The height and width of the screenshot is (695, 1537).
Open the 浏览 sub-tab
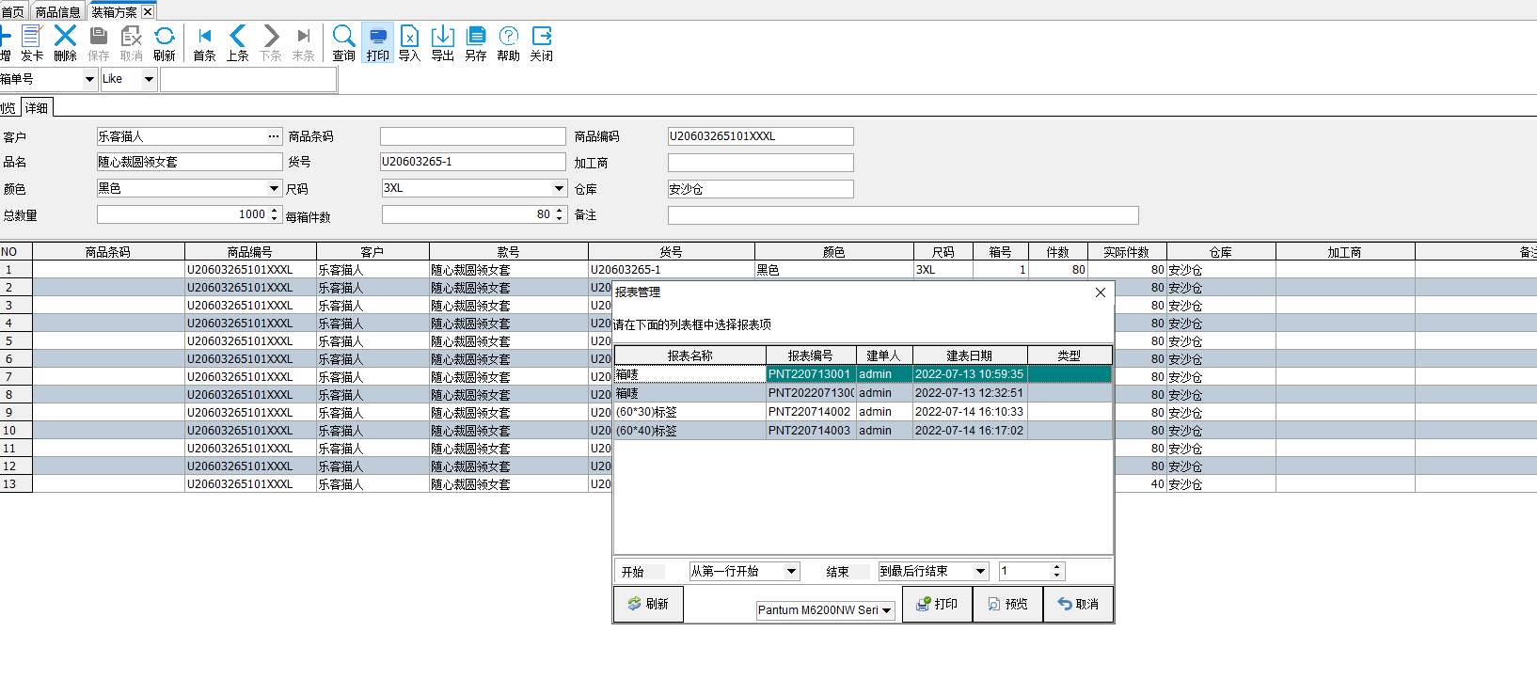8,108
